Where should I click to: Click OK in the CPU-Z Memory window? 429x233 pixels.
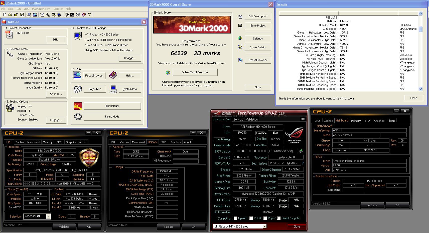pos(194,227)
